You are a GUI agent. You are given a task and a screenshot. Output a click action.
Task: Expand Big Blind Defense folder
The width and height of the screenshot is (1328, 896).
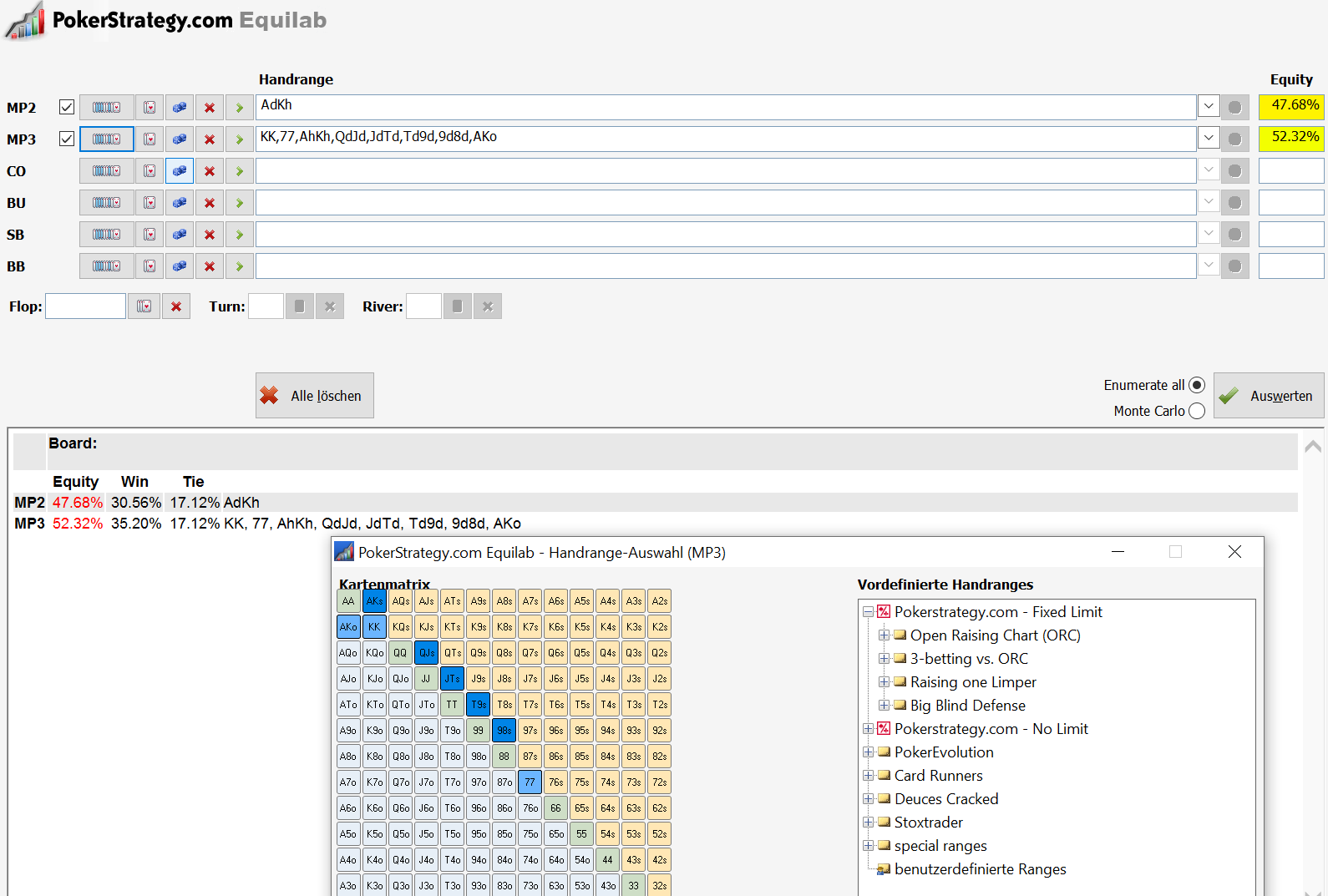click(884, 706)
